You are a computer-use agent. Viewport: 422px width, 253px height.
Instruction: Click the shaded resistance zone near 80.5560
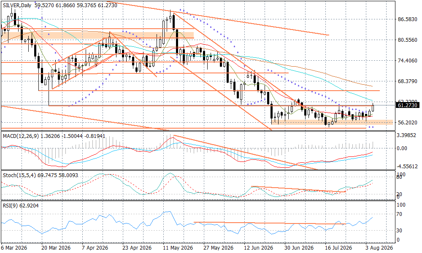(x=97, y=35)
